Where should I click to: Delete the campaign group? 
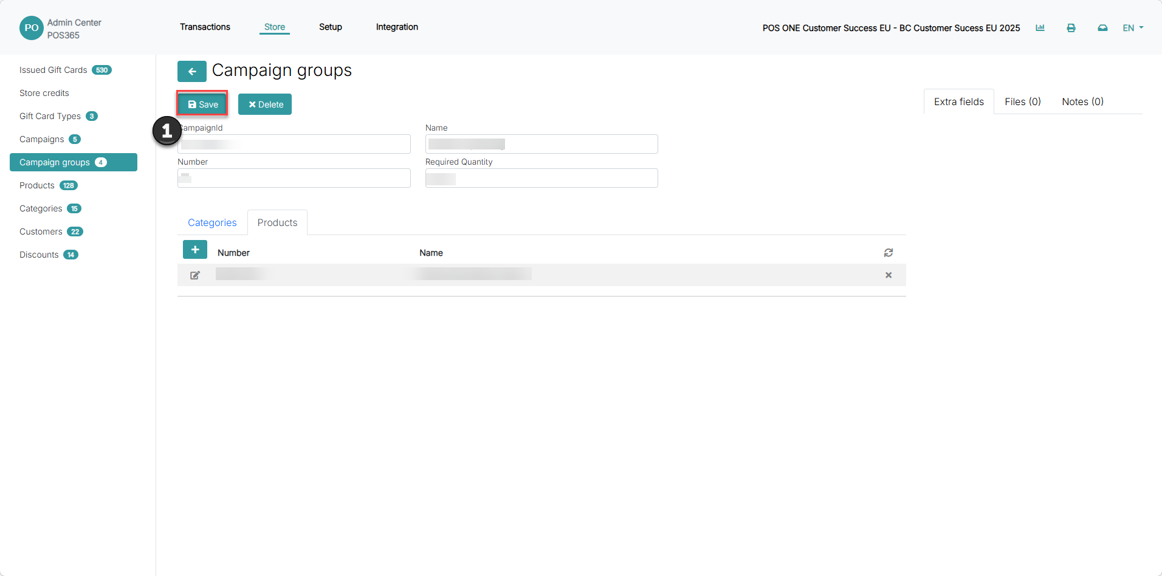tap(265, 104)
